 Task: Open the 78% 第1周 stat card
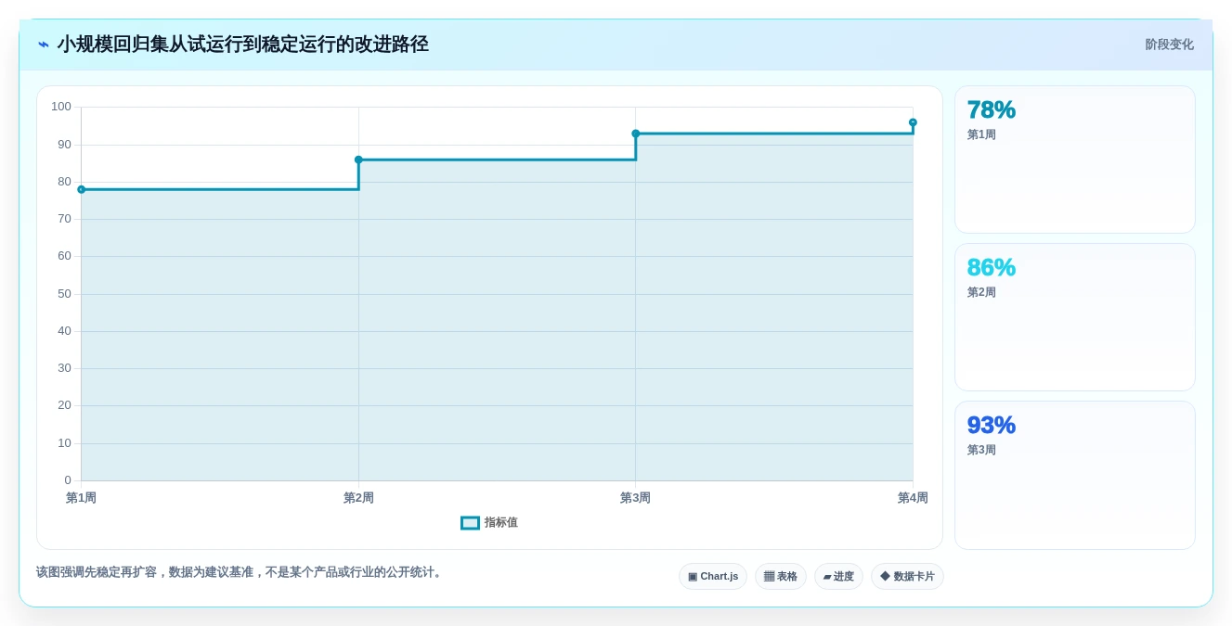click(x=1075, y=160)
